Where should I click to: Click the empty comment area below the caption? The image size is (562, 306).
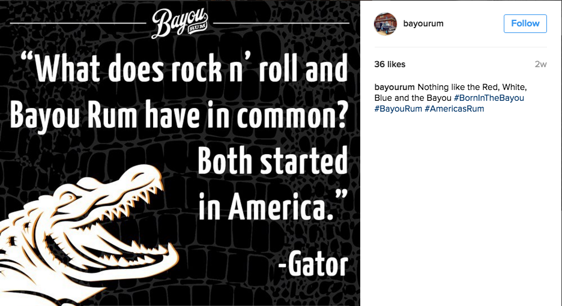461,210
